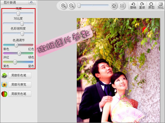Click the zoom in magnifier icon
The width and height of the screenshot is (165, 123).
click(63, 6)
